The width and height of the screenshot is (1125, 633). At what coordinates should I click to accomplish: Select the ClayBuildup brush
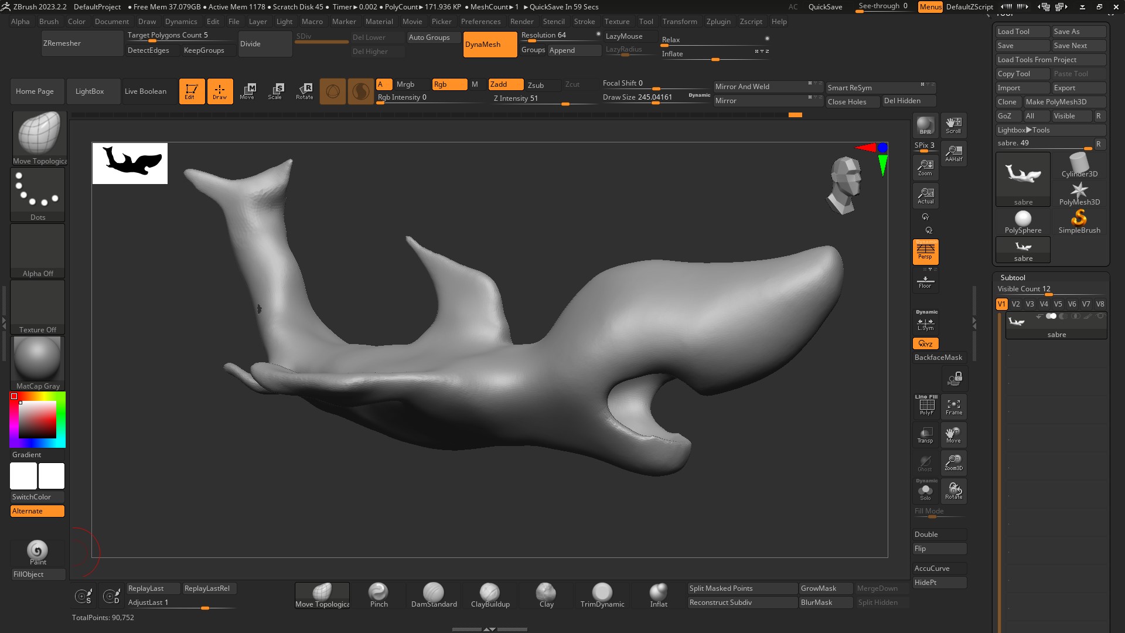coord(490,595)
